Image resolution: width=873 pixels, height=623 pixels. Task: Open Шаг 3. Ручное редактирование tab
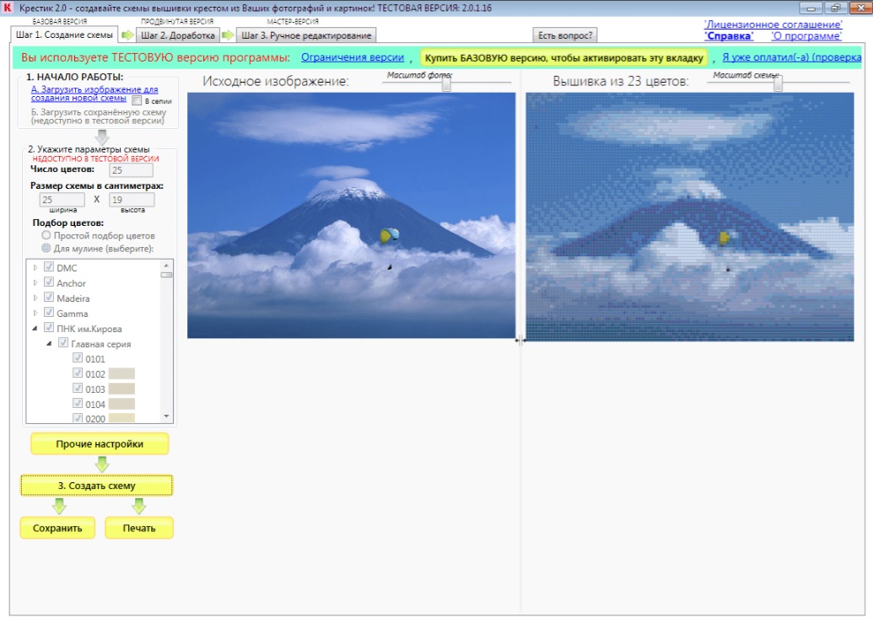[x=306, y=35]
